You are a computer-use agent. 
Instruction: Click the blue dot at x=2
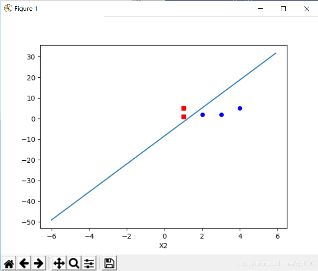tap(203, 115)
